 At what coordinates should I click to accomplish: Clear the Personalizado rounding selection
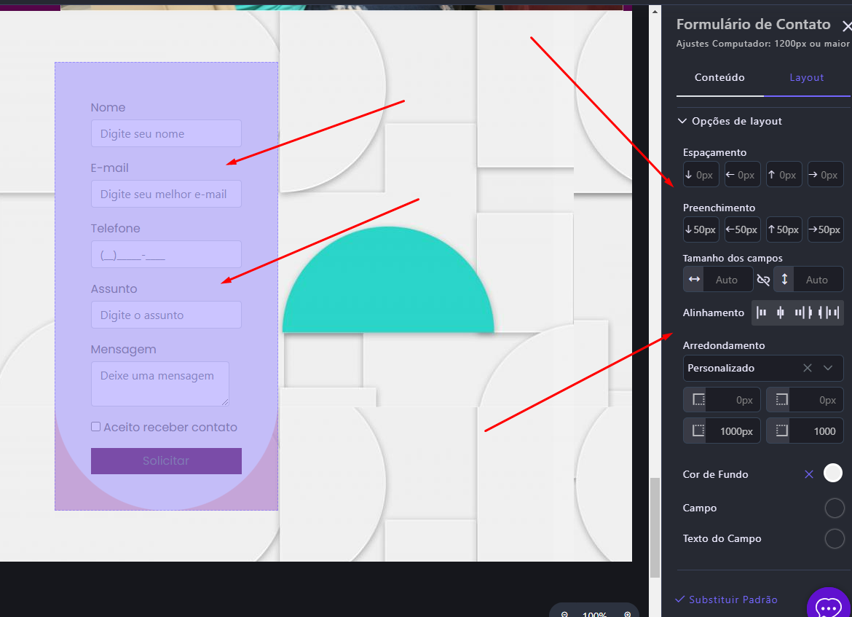coord(807,368)
